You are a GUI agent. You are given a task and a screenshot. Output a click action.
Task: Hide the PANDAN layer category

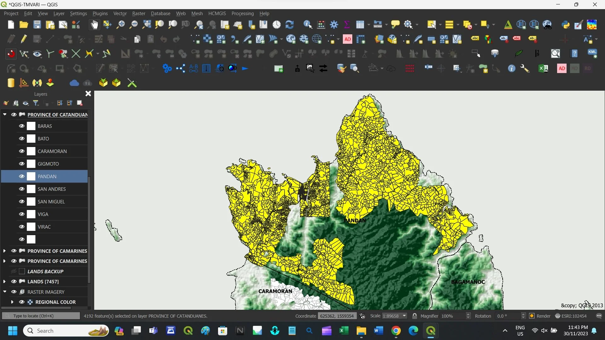pos(22,176)
